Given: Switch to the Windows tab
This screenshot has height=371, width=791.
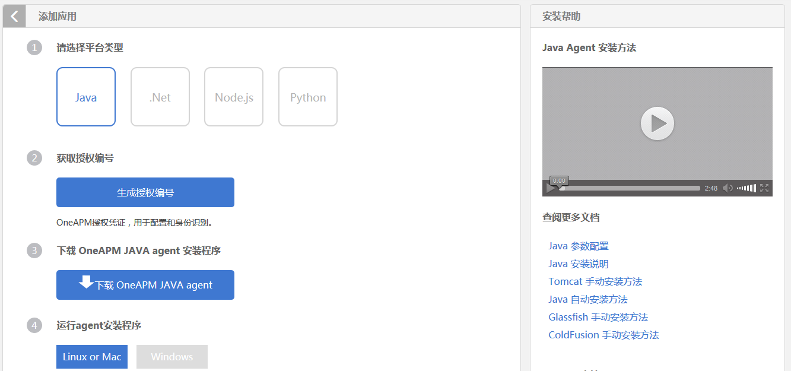Looking at the screenshot, I should pyautogui.click(x=172, y=357).
